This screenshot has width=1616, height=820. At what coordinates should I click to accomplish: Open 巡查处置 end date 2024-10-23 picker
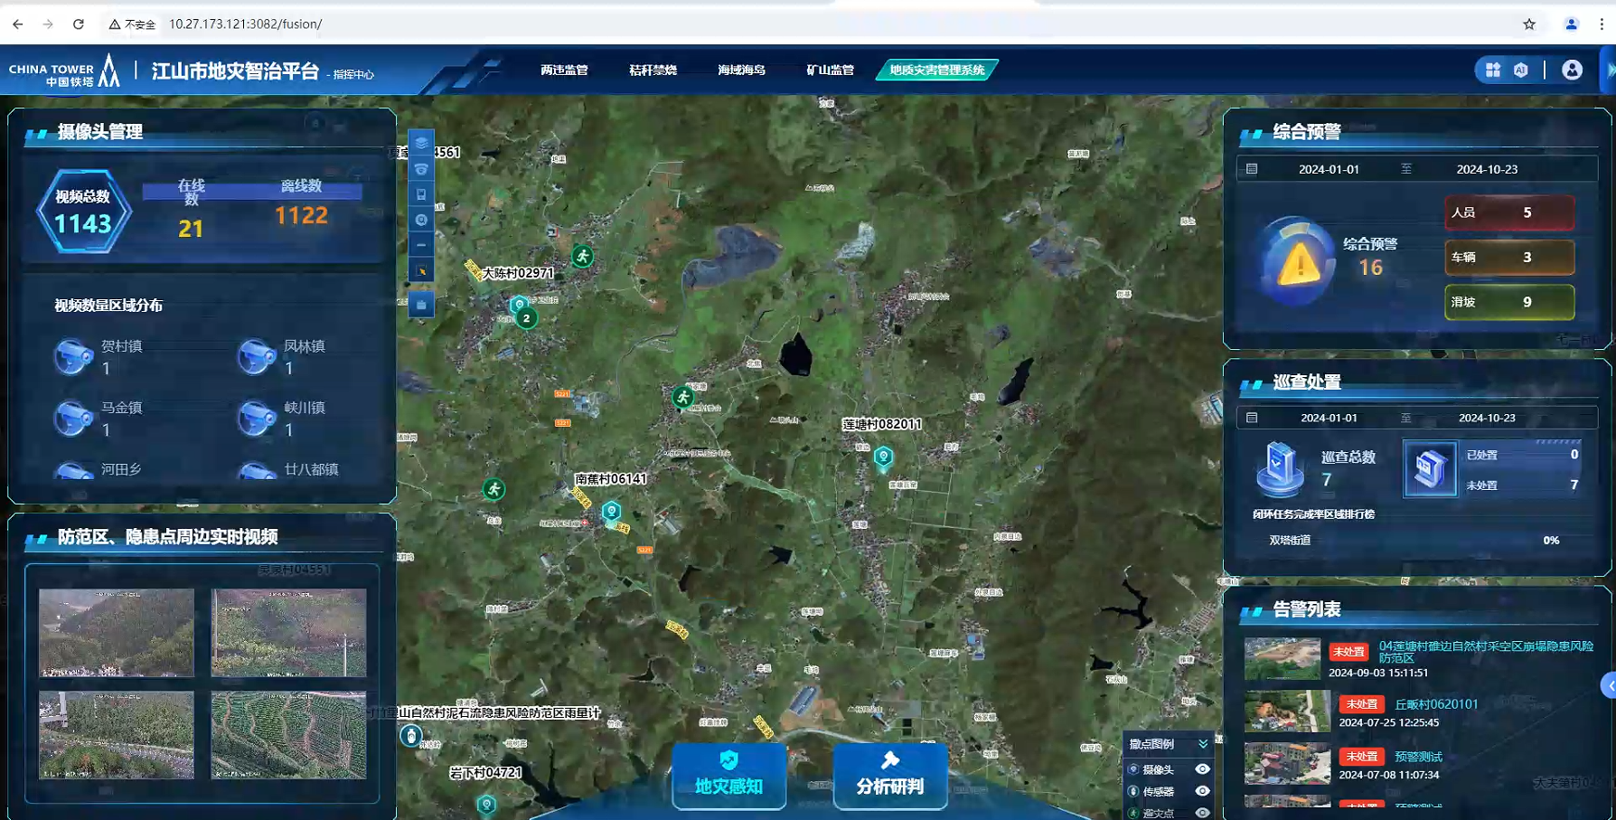pyautogui.click(x=1486, y=418)
